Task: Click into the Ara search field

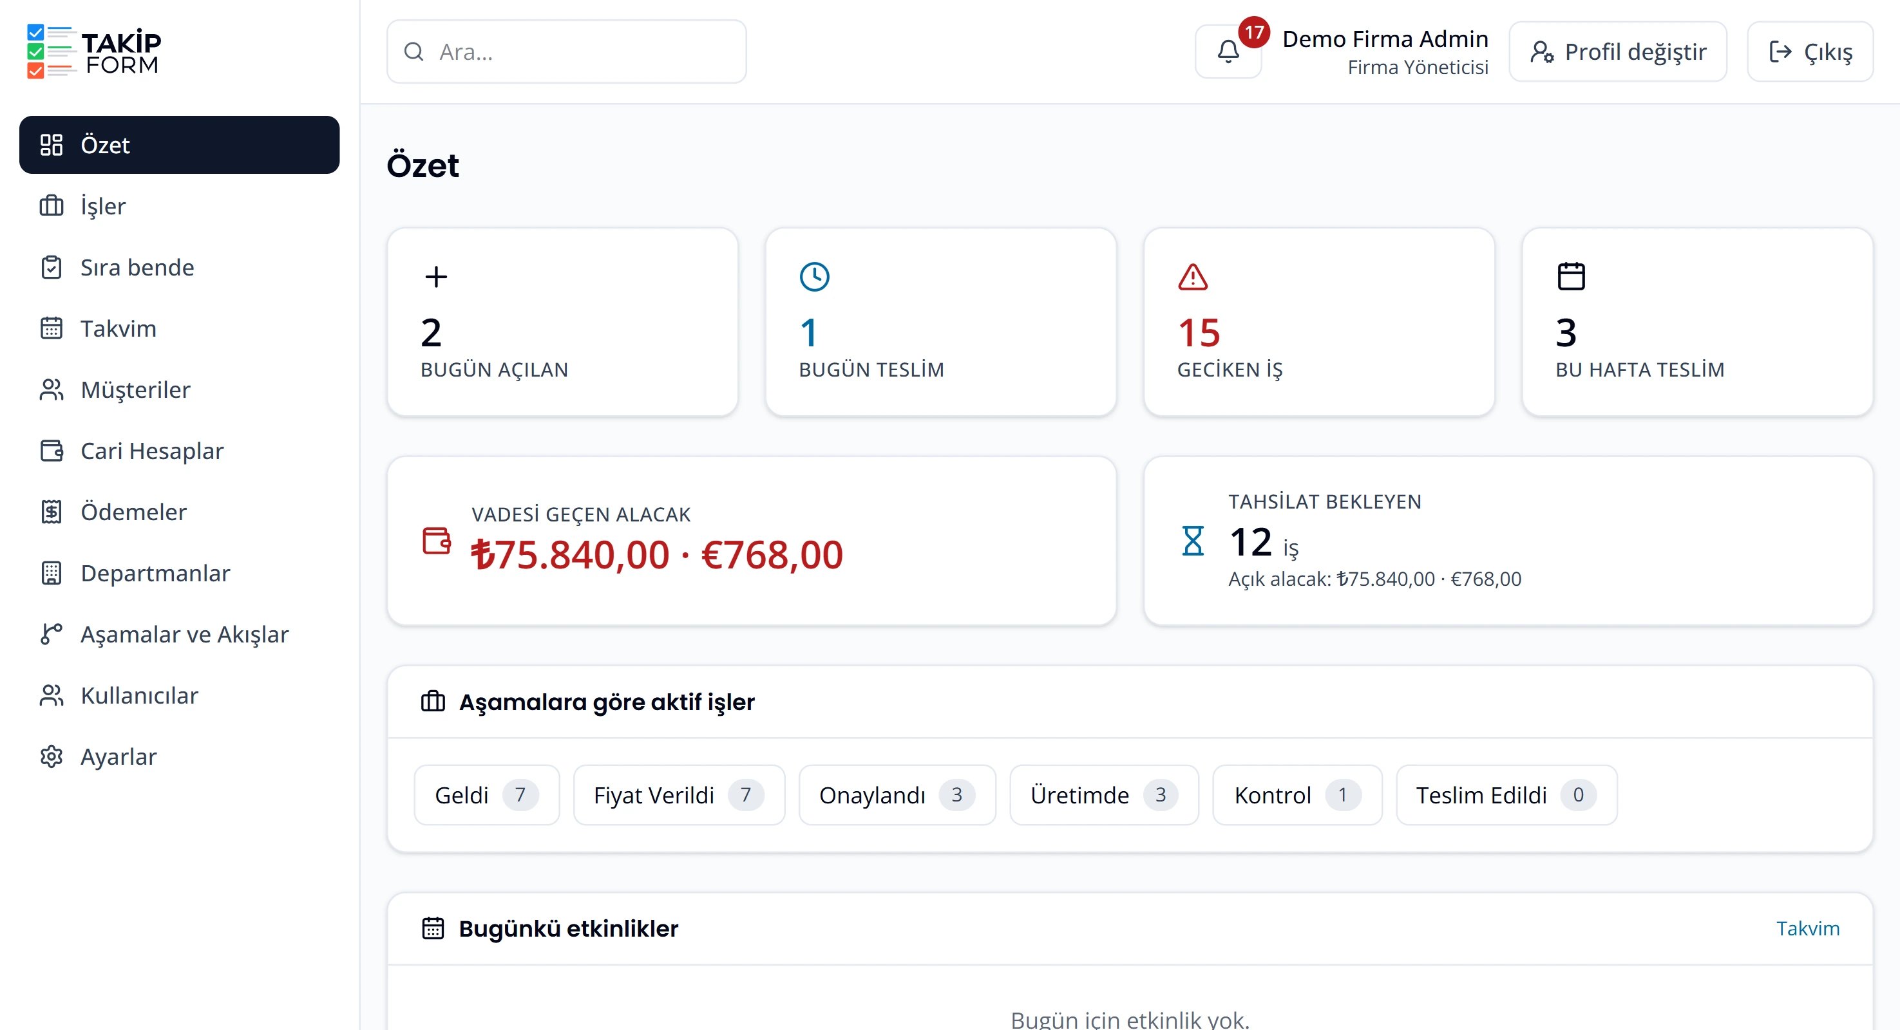Action: tap(567, 51)
